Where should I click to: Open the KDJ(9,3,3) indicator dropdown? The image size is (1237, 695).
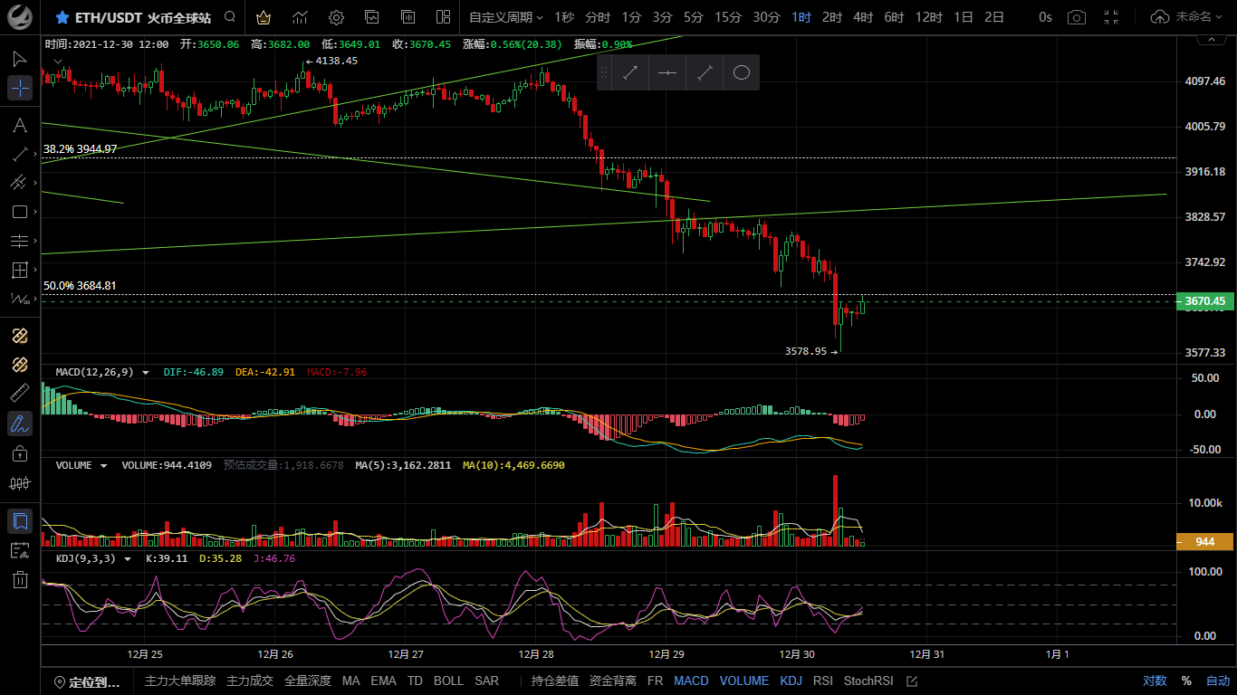tap(126, 558)
